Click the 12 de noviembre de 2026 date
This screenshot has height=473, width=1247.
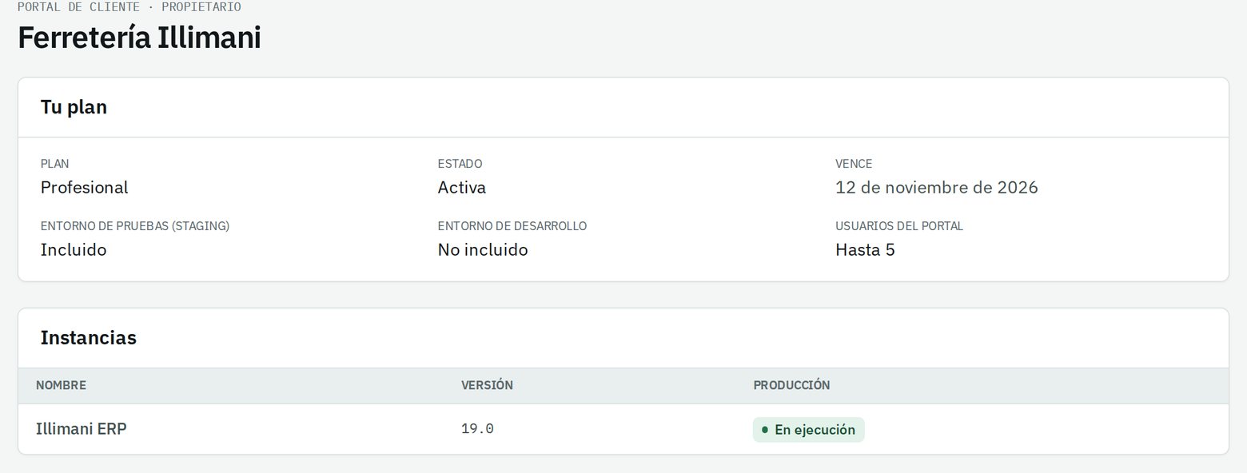tap(936, 188)
